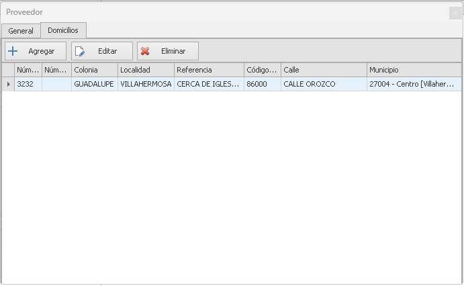Click the Editar pencil document icon

pos(80,51)
